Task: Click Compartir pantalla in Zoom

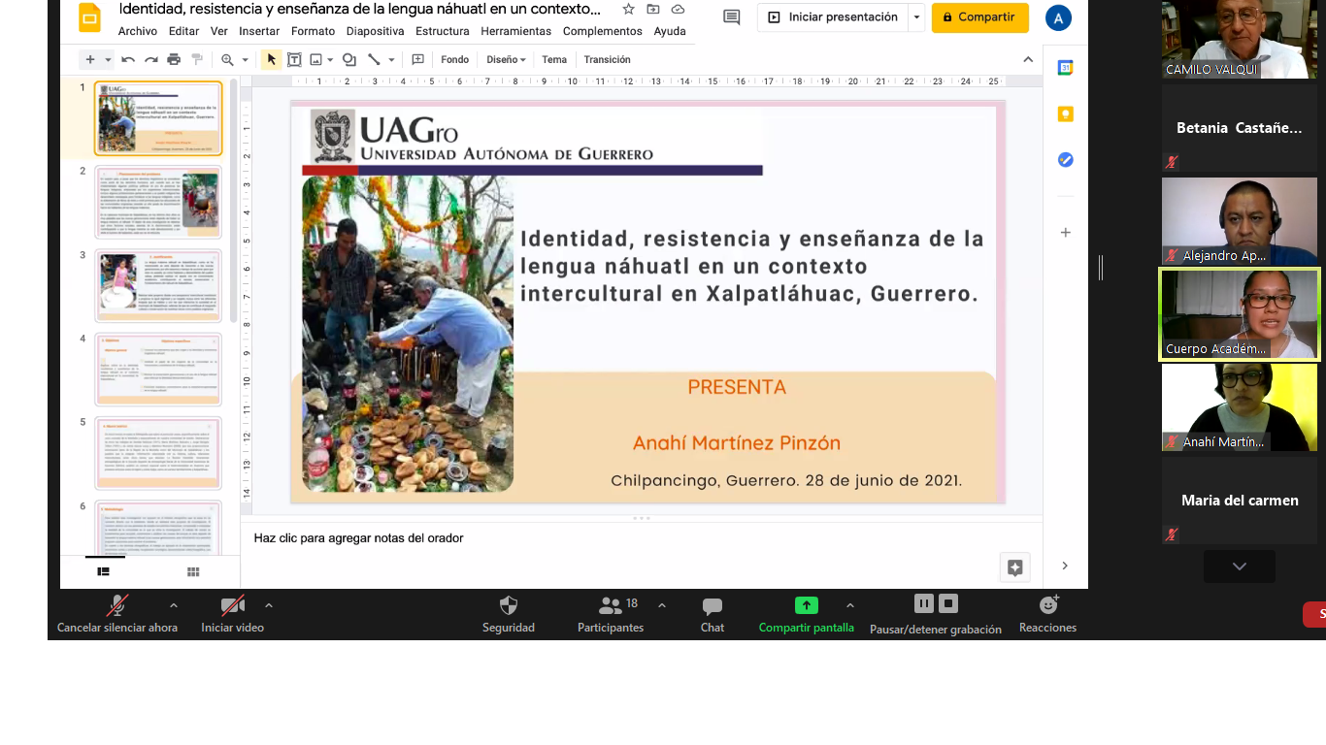Action: click(x=806, y=606)
